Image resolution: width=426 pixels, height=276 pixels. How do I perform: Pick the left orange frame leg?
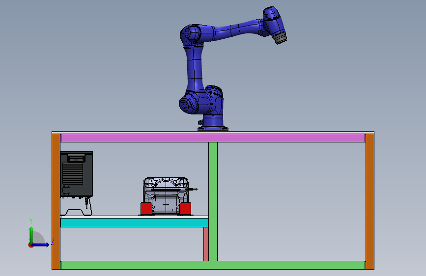coord(56,201)
